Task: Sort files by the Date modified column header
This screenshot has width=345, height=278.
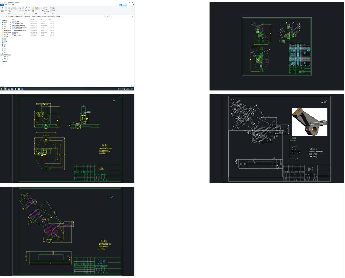Action: [x=32, y=19]
